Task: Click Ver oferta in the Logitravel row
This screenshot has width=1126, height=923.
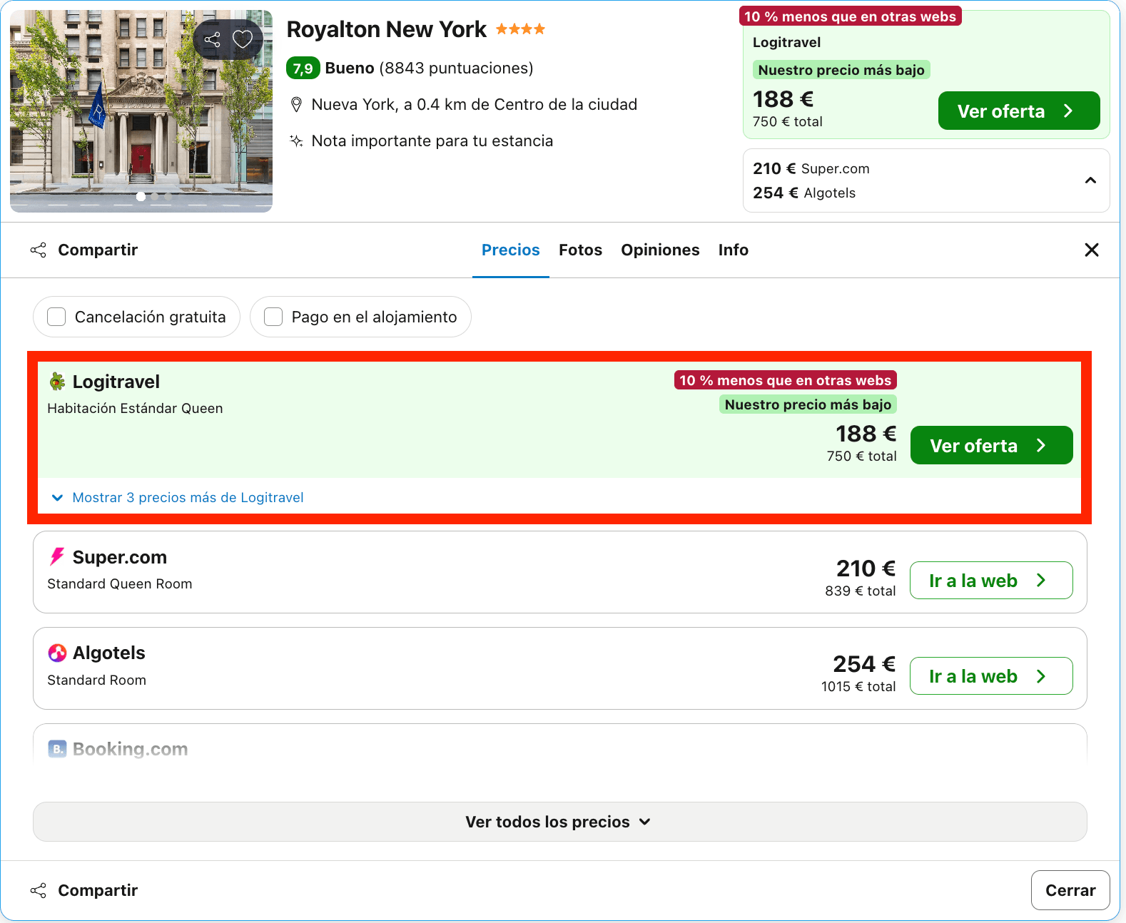Action: point(991,446)
